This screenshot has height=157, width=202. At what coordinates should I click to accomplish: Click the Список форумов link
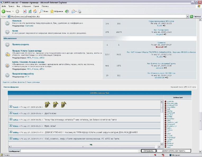click(11, 87)
